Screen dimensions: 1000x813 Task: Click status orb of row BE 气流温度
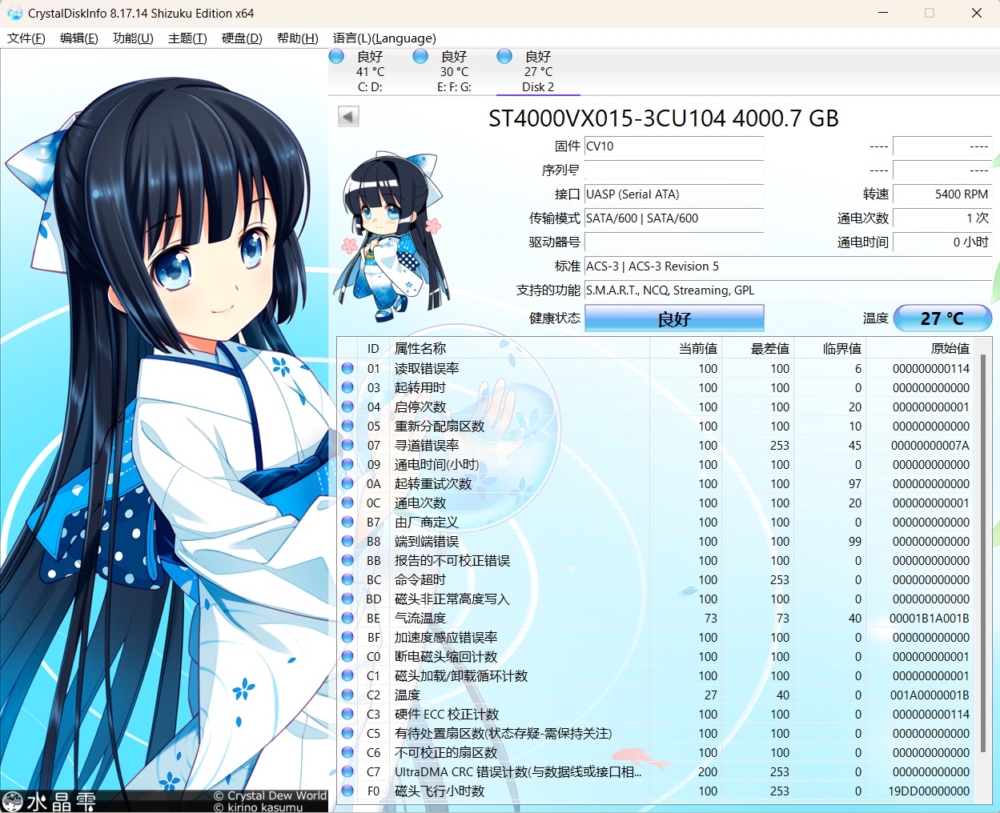pos(347,618)
